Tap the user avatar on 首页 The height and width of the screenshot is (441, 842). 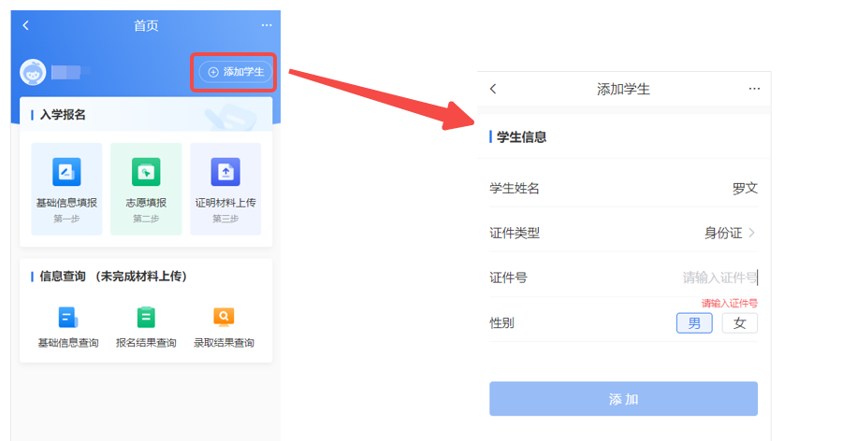(x=33, y=72)
